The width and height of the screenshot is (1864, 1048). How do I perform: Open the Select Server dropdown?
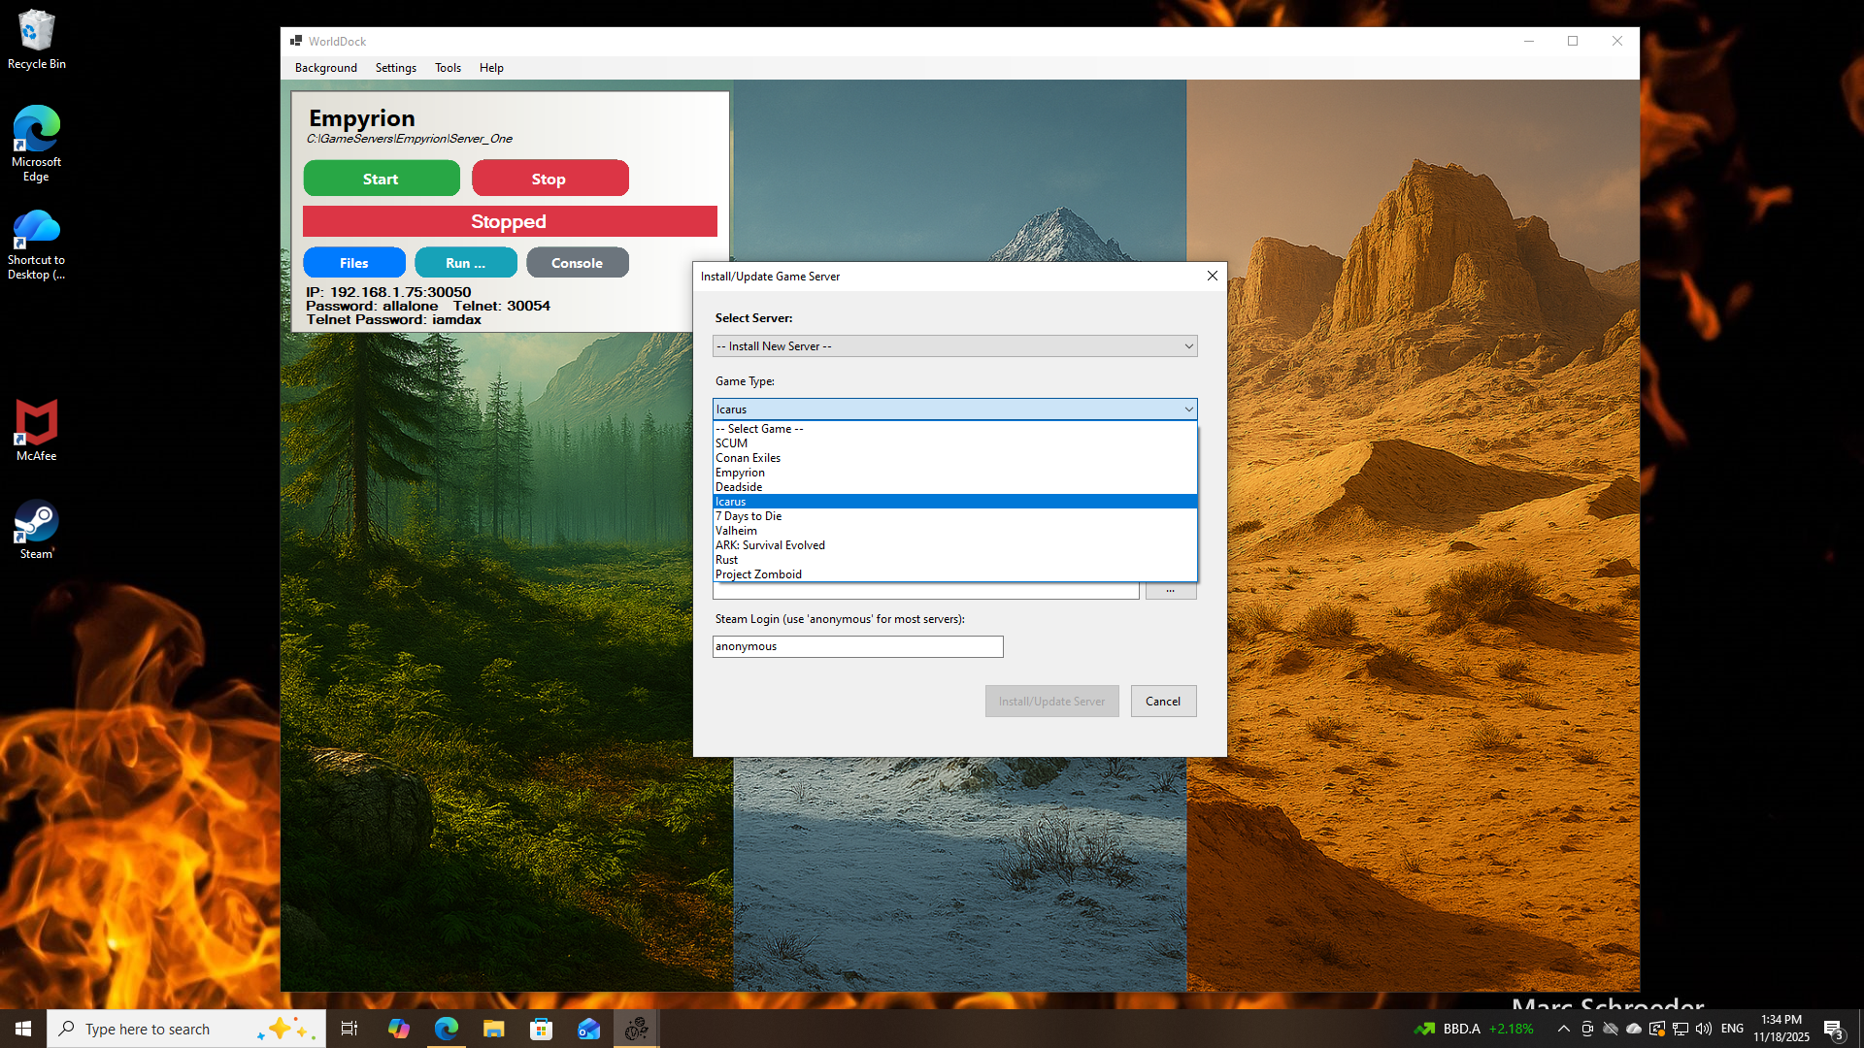954,345
